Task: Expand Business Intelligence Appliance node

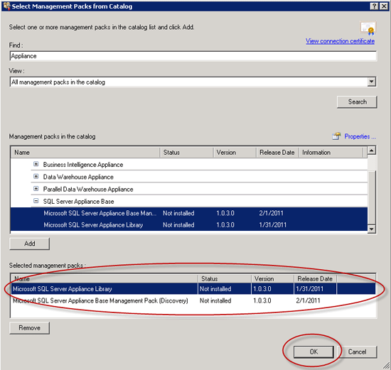Action: [36, 164]
